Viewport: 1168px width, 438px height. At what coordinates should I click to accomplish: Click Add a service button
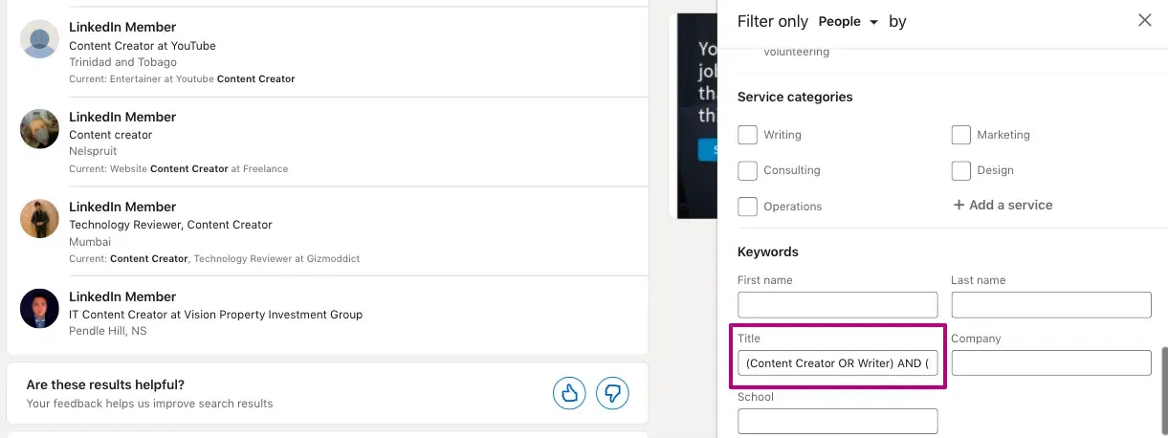coord(1003,205)
